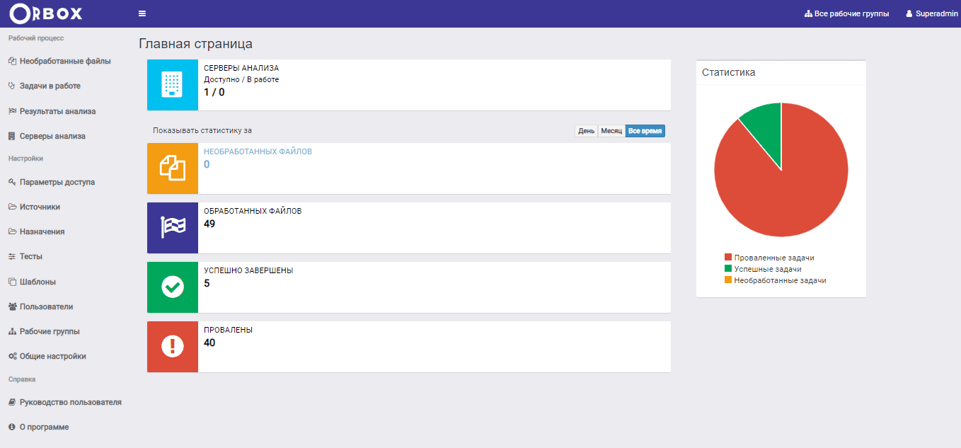Open the Общие настройки sidebar item
This screenshot has width=961, height=448.
coord(52,356)
